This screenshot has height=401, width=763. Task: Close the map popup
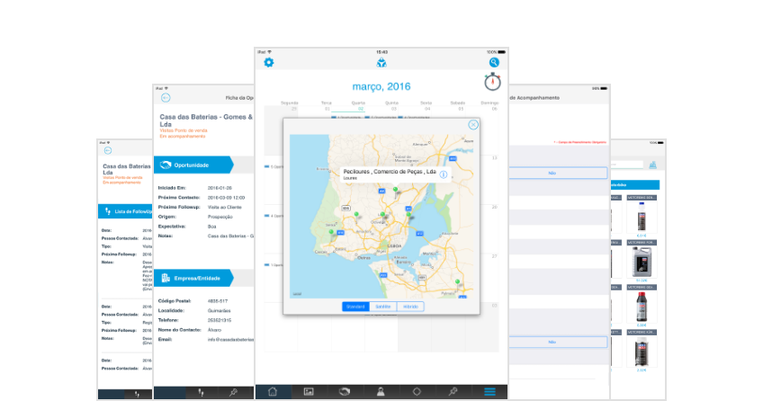(x=473, y=125)
